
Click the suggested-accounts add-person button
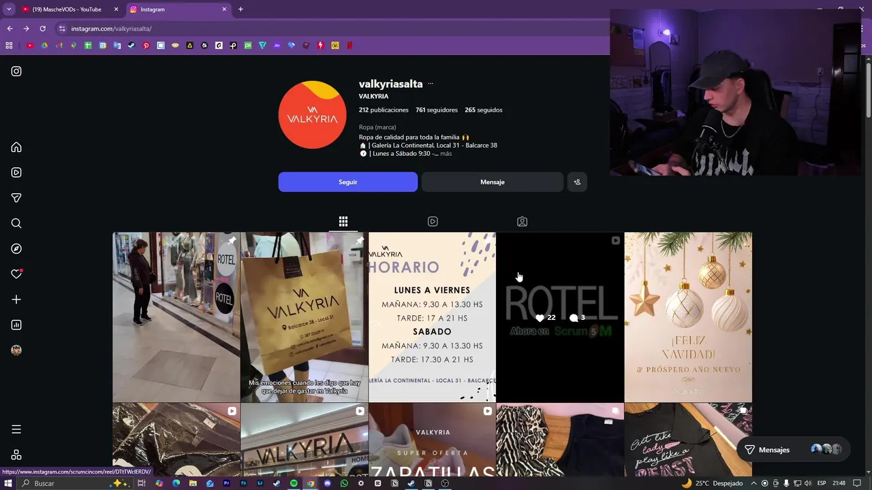pyautogui.click(x=577, y=182)
